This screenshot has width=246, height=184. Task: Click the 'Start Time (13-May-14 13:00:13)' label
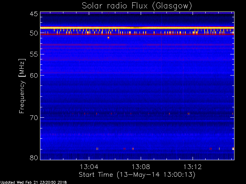click(x=137, y=175)
